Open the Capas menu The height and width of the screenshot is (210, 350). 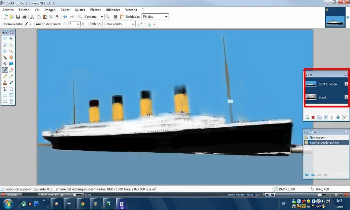click(65, 10)
